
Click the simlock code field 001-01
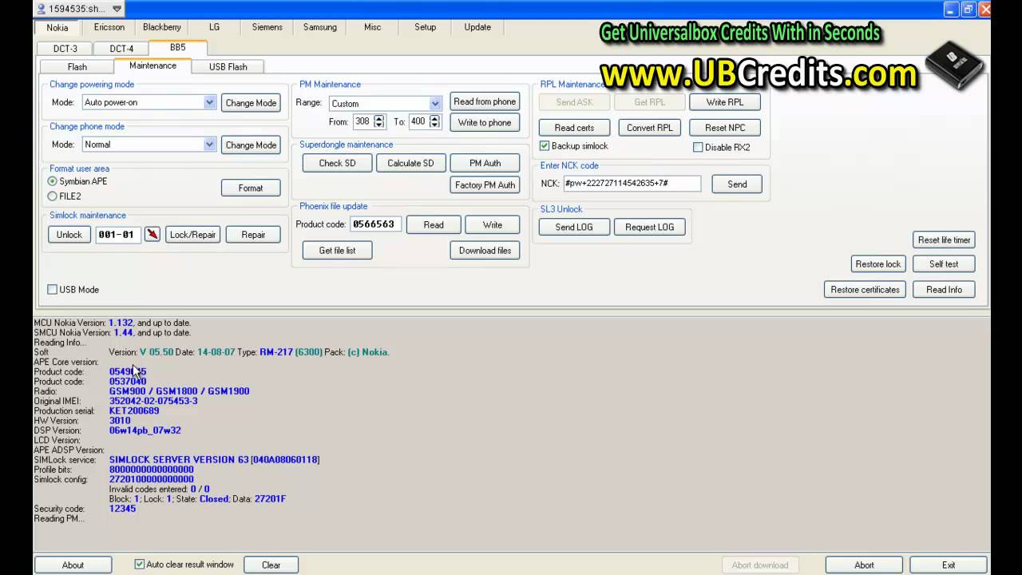point(118,235)
